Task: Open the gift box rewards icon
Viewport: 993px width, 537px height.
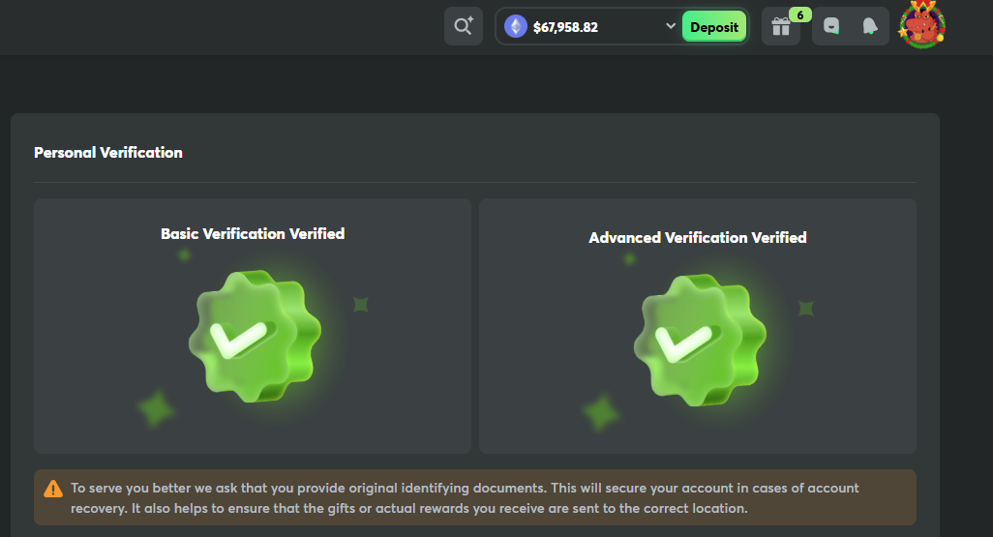Action: 781,26
